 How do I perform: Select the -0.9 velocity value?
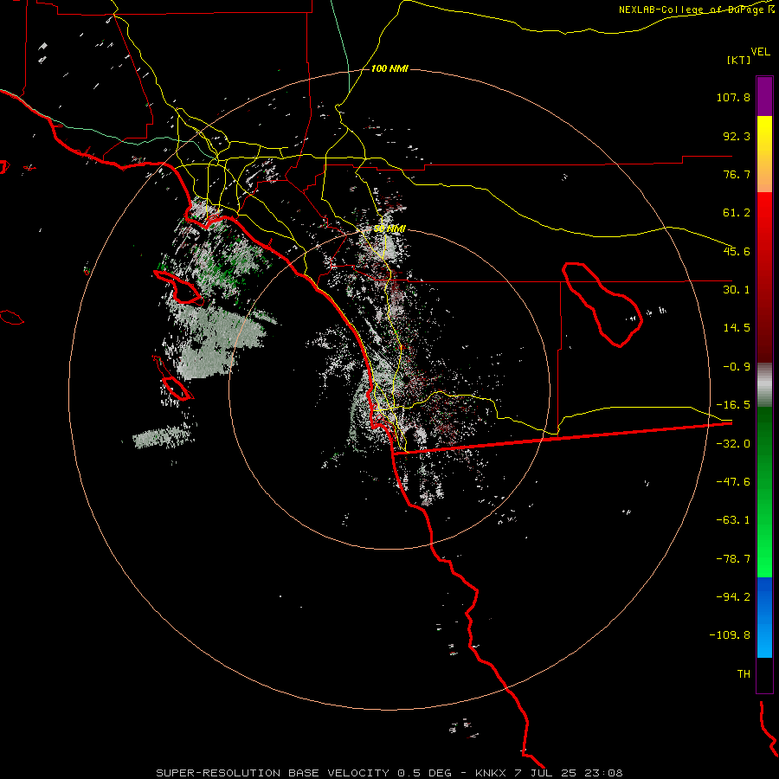click(737, 367)
